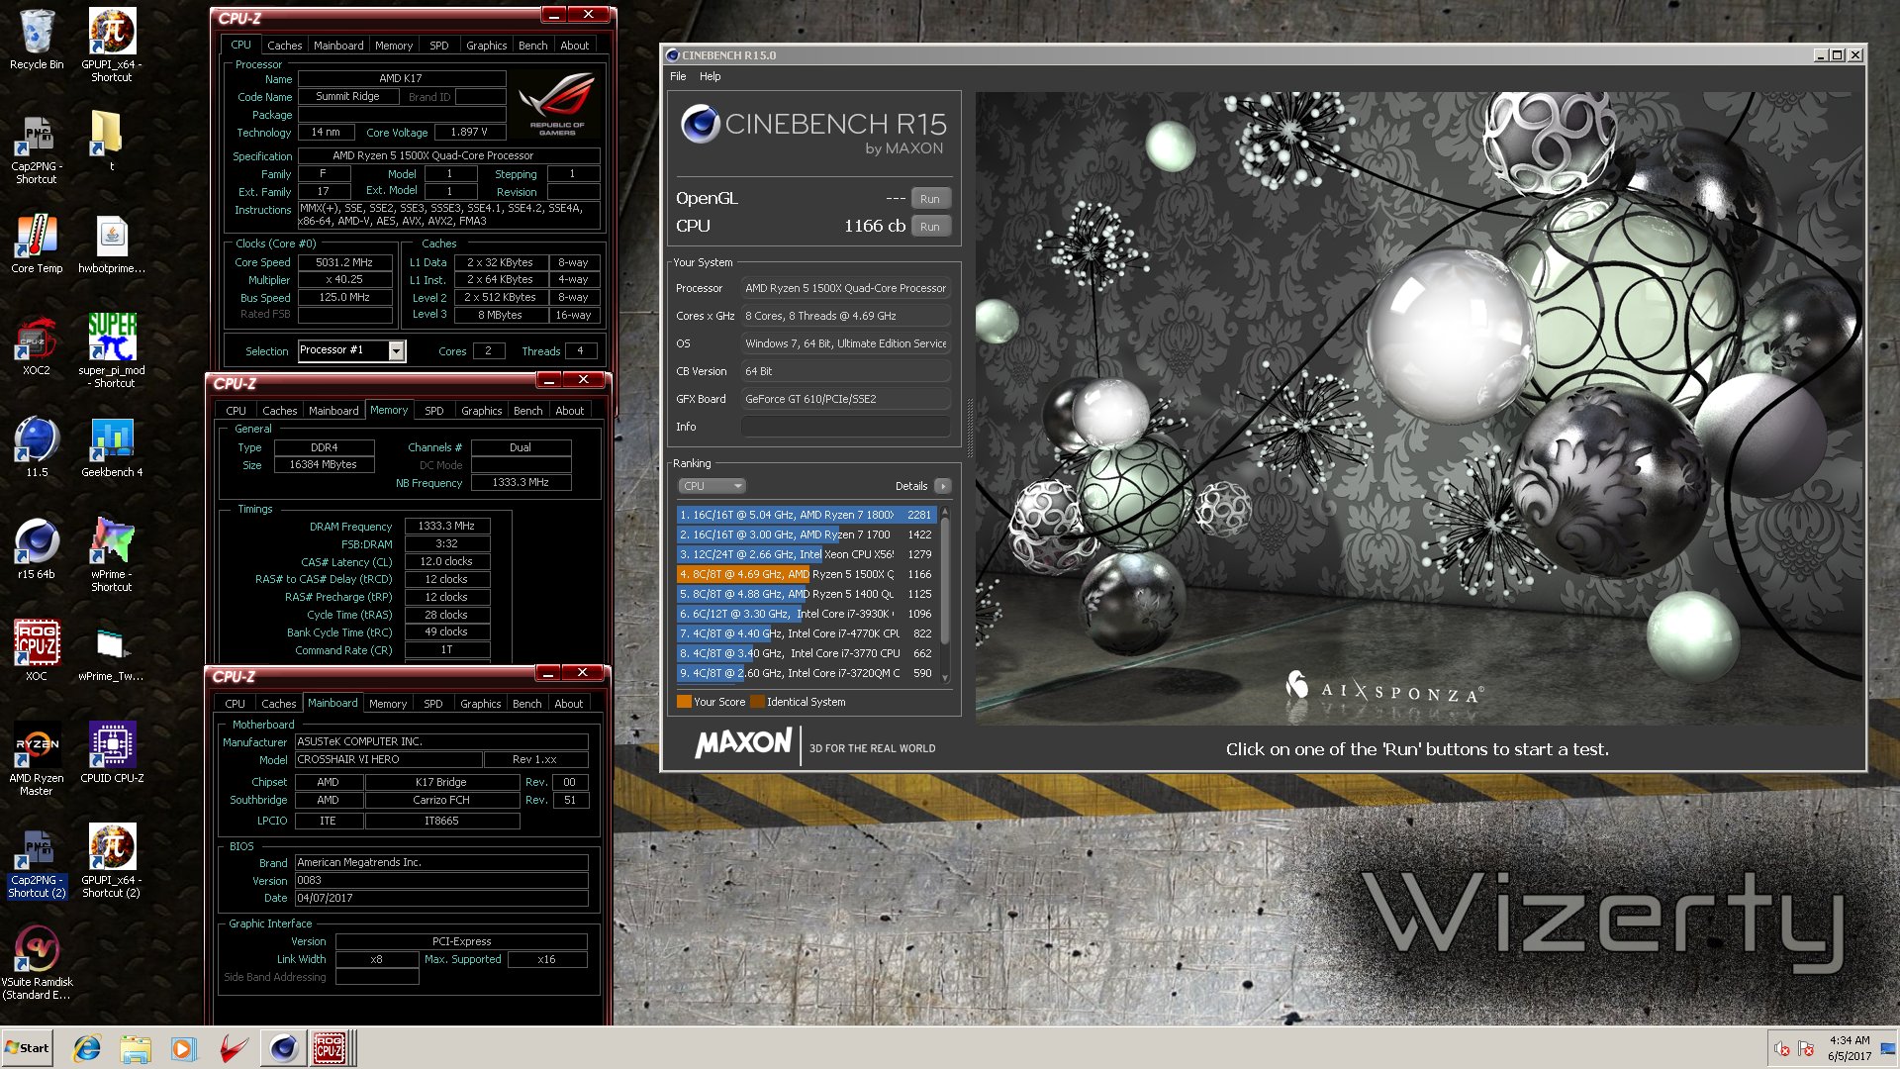
Task: Open the Cap2PNG Shortcut desktop icon
Action: pos(37,146)
